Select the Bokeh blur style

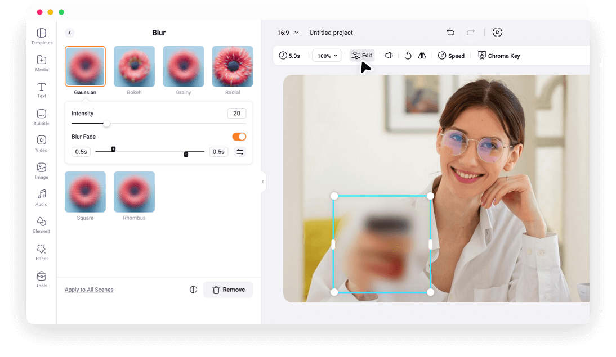135,66
